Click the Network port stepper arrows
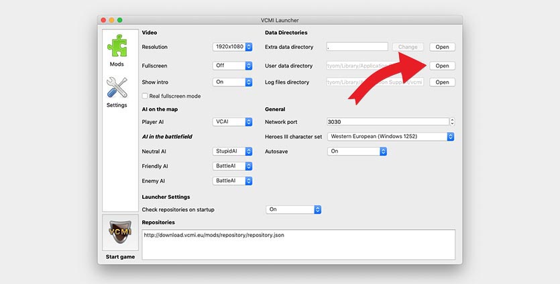The width and height of the screenshot is (560, 284). 452,122
